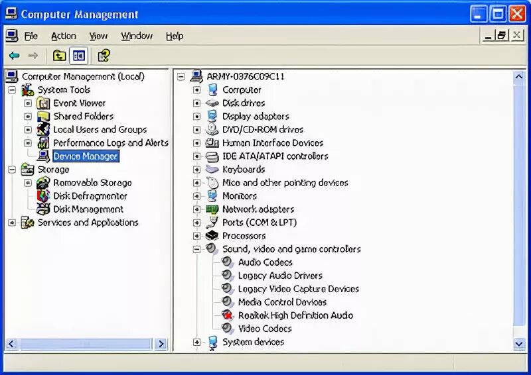
Task: Click the Mice and other pointing devices icon
Action: coord(212,183)
